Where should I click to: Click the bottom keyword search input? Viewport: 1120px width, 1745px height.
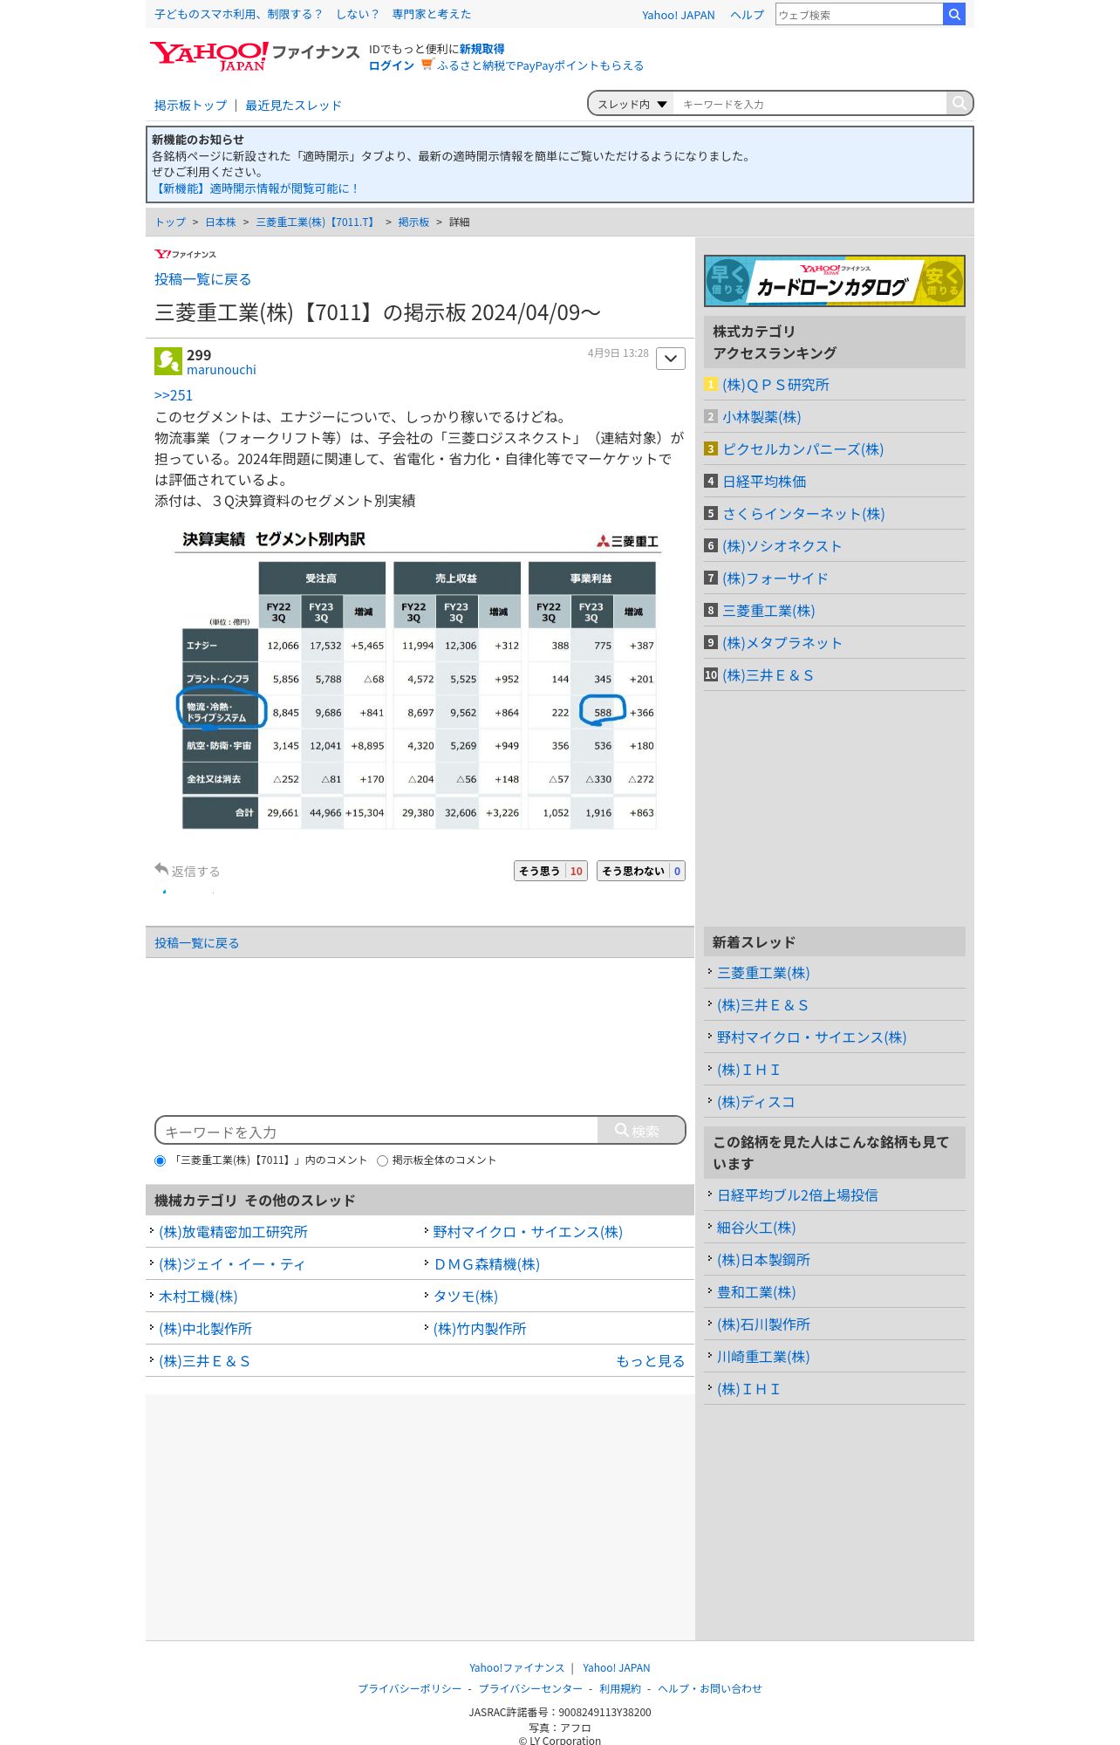click(x=377, y=1131)
